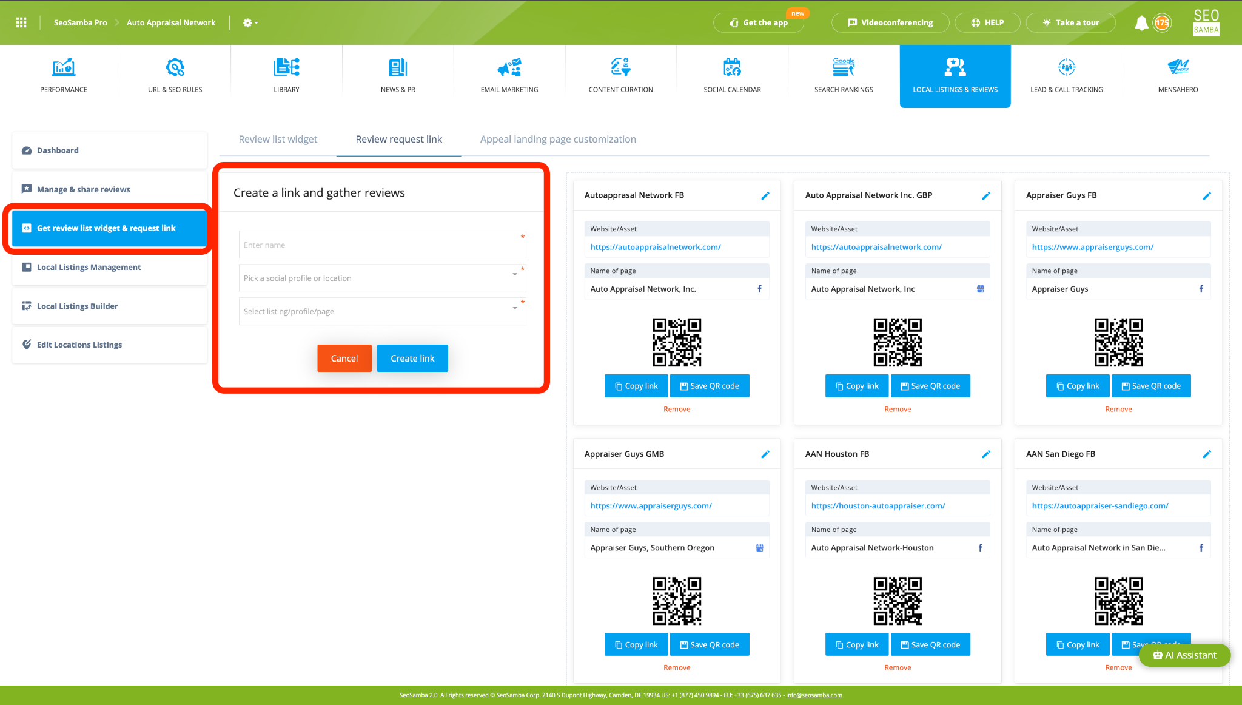Open Edit Locations Listings
The width and height of the screenshot is (1242, 705).
109,345
